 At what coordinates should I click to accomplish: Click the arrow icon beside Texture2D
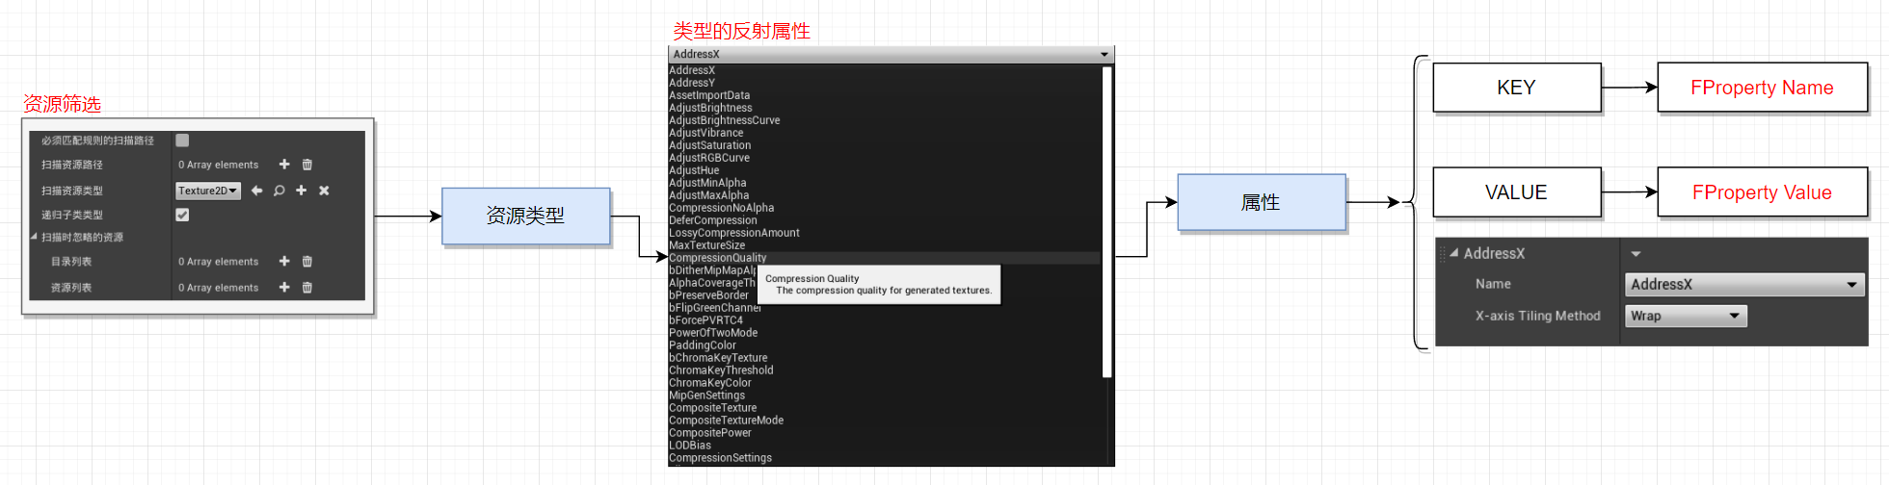point(256,191)
